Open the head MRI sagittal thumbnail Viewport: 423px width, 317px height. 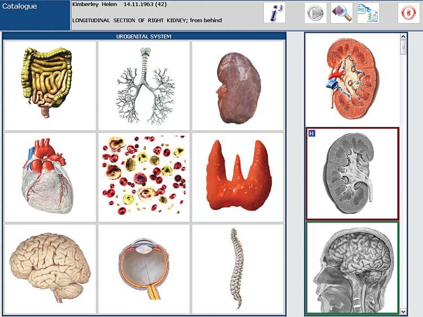pyautogui.click(x=352, y=268)
